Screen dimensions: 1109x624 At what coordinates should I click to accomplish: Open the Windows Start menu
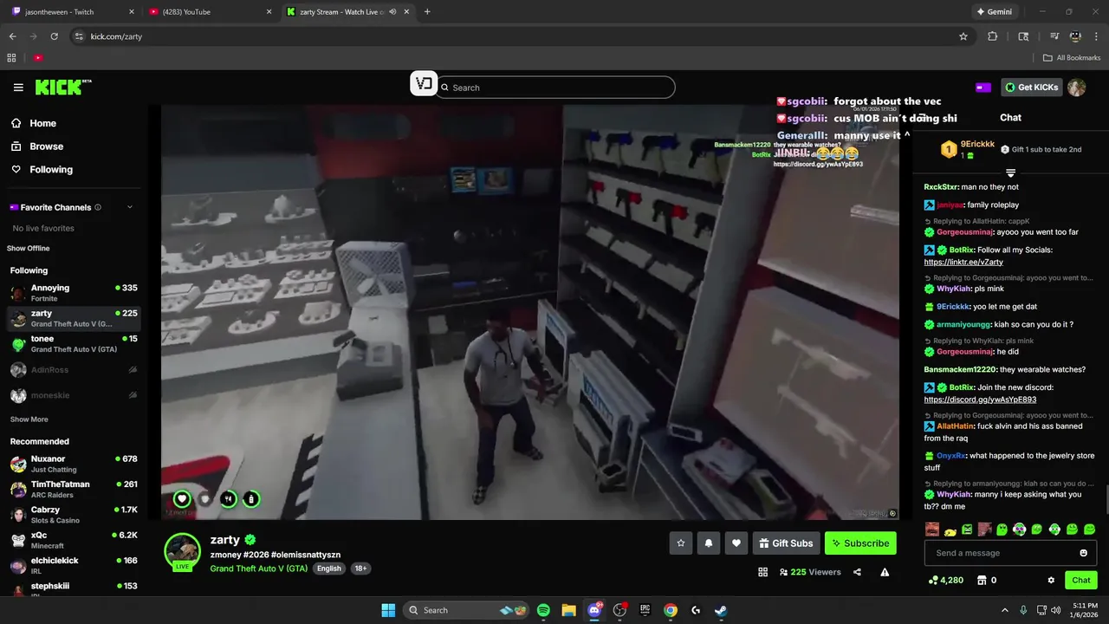[x=387, y=610]
